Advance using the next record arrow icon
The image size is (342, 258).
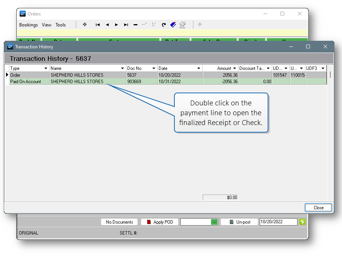pos(116,25)
